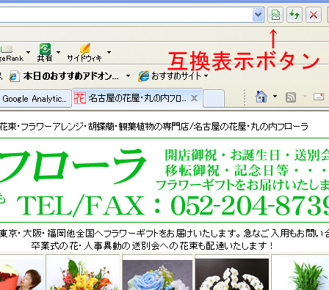329x290 pixels.
Task: Expand the 共有 dropdown arrow
Action: coord(58,52)
